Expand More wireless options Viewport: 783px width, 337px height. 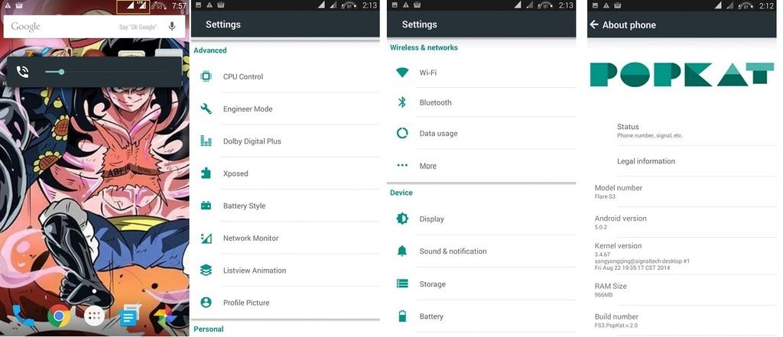[x=482, y=166]
